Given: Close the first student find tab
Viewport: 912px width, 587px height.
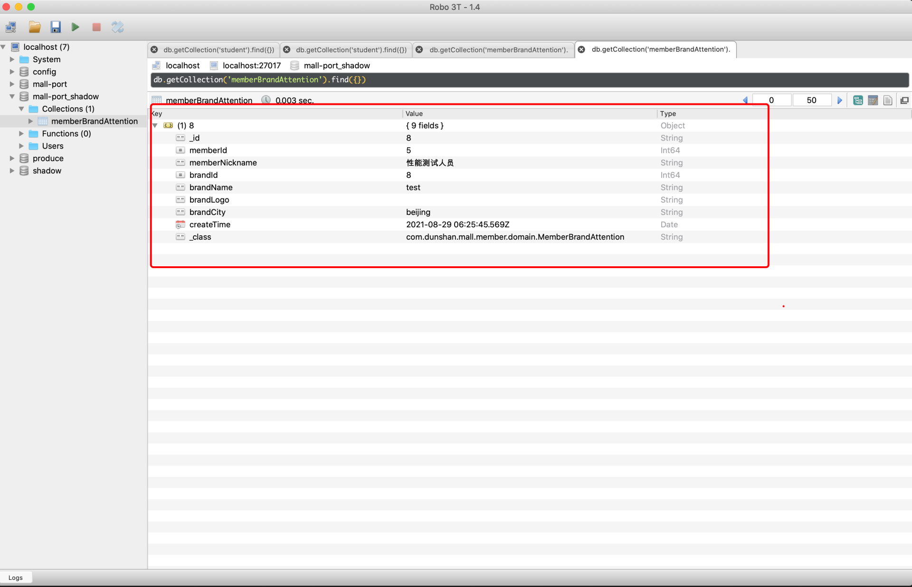Looking at the screenshot, I should [x=154, y=49].
